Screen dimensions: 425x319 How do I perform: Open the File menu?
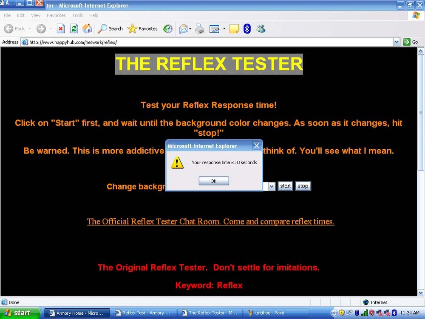[7, 15]
